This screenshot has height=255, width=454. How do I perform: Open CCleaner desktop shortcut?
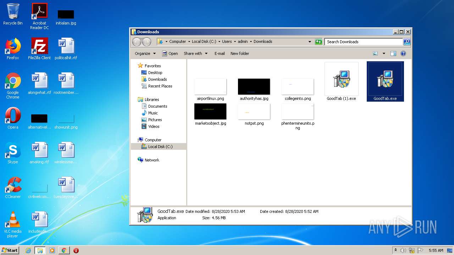coord(13,188)
